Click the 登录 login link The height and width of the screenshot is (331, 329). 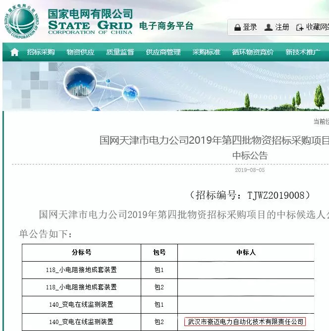coord(250,27)
